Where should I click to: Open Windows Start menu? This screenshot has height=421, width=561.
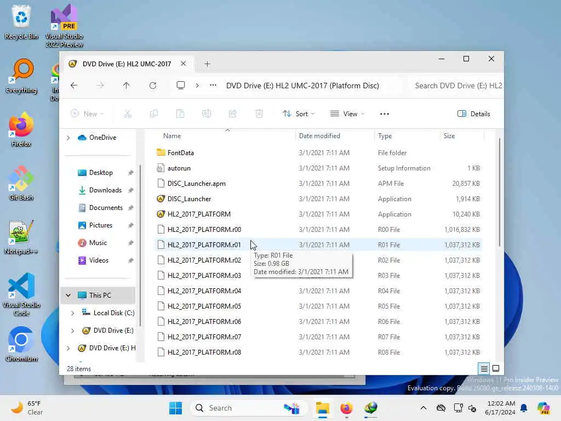coord(176,408)
